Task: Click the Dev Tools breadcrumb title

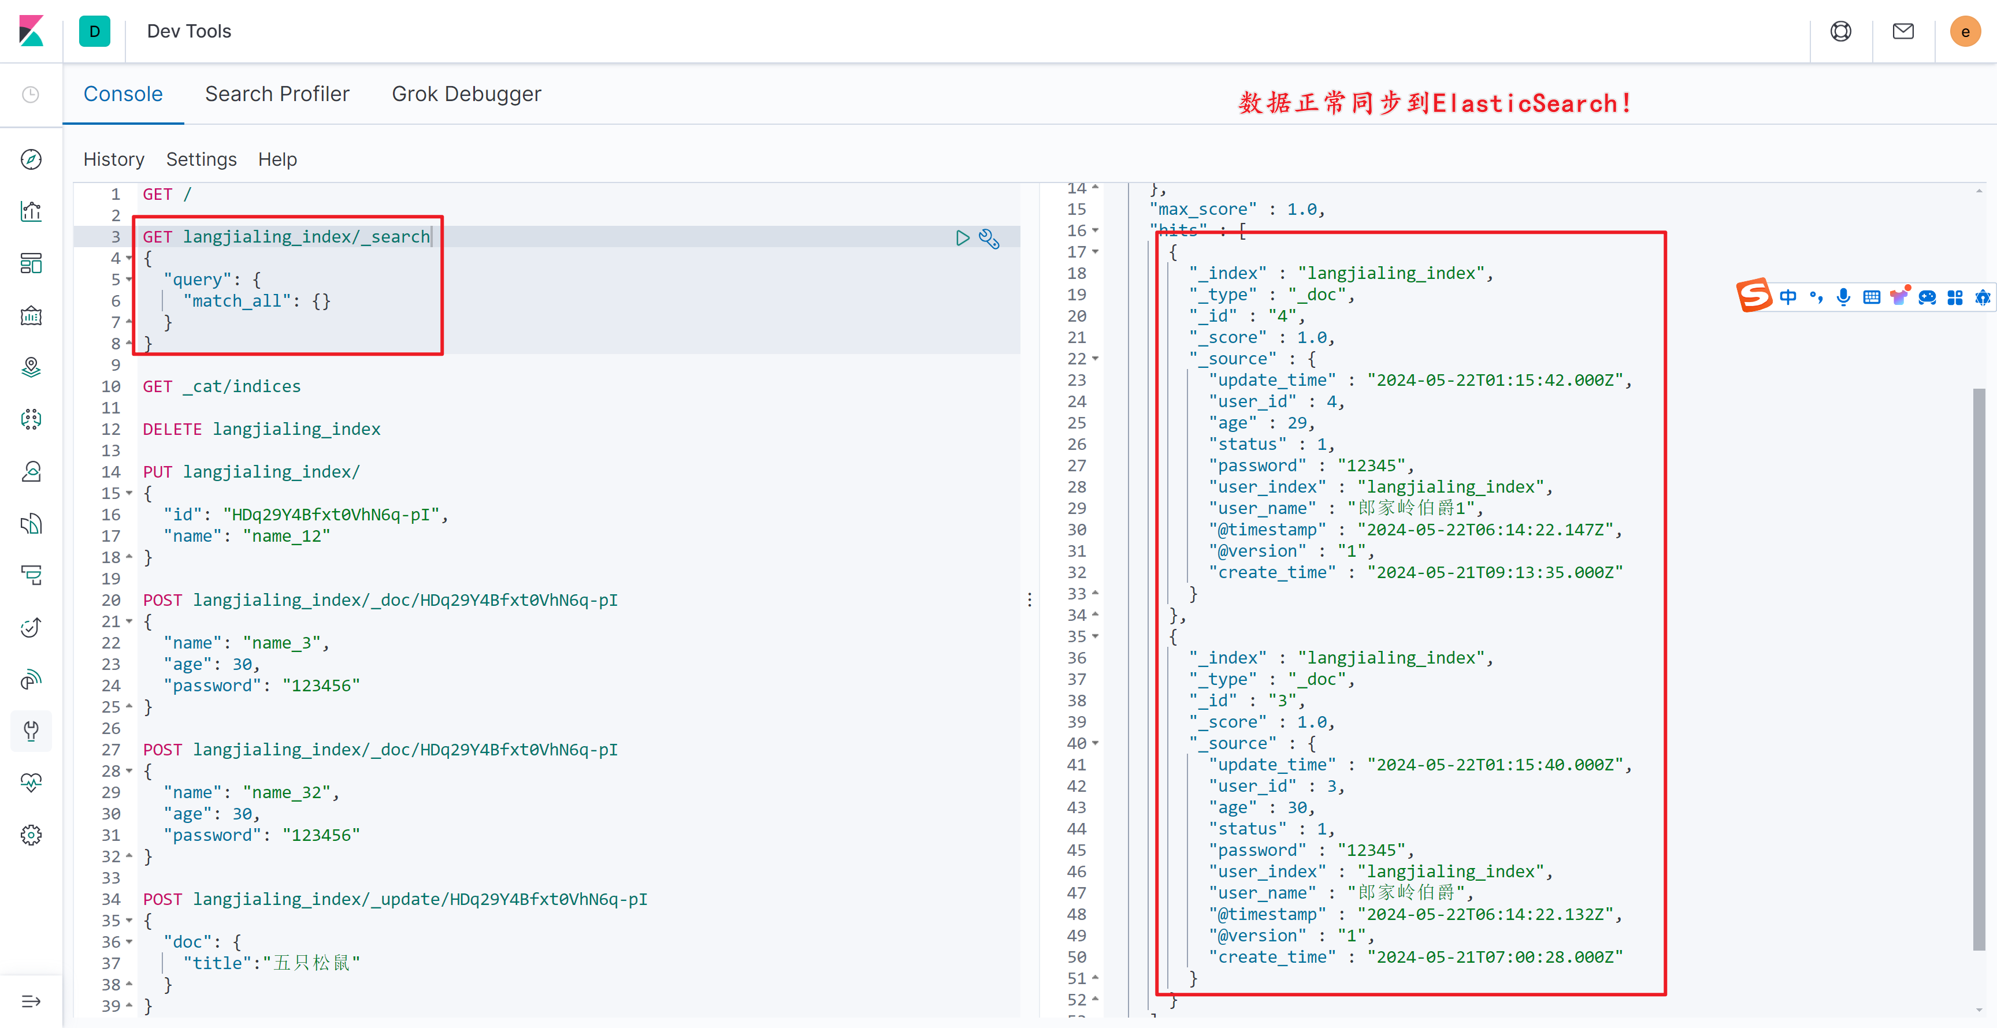Action: [189, 31]
